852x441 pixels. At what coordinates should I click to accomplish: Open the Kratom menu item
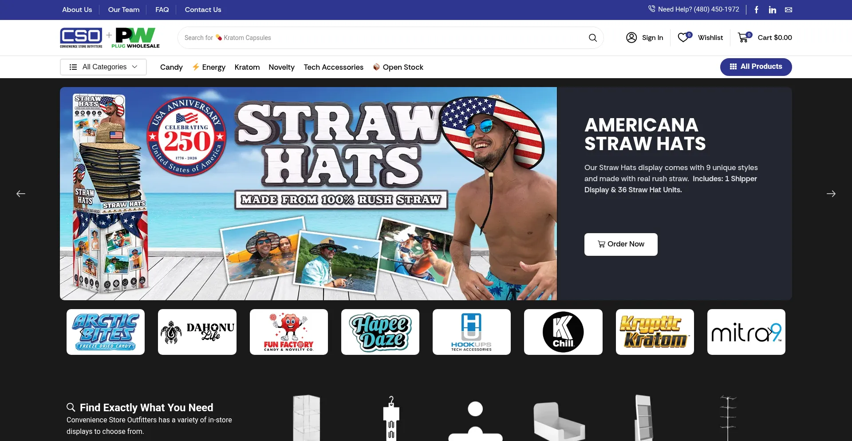[x=247, y=67]
